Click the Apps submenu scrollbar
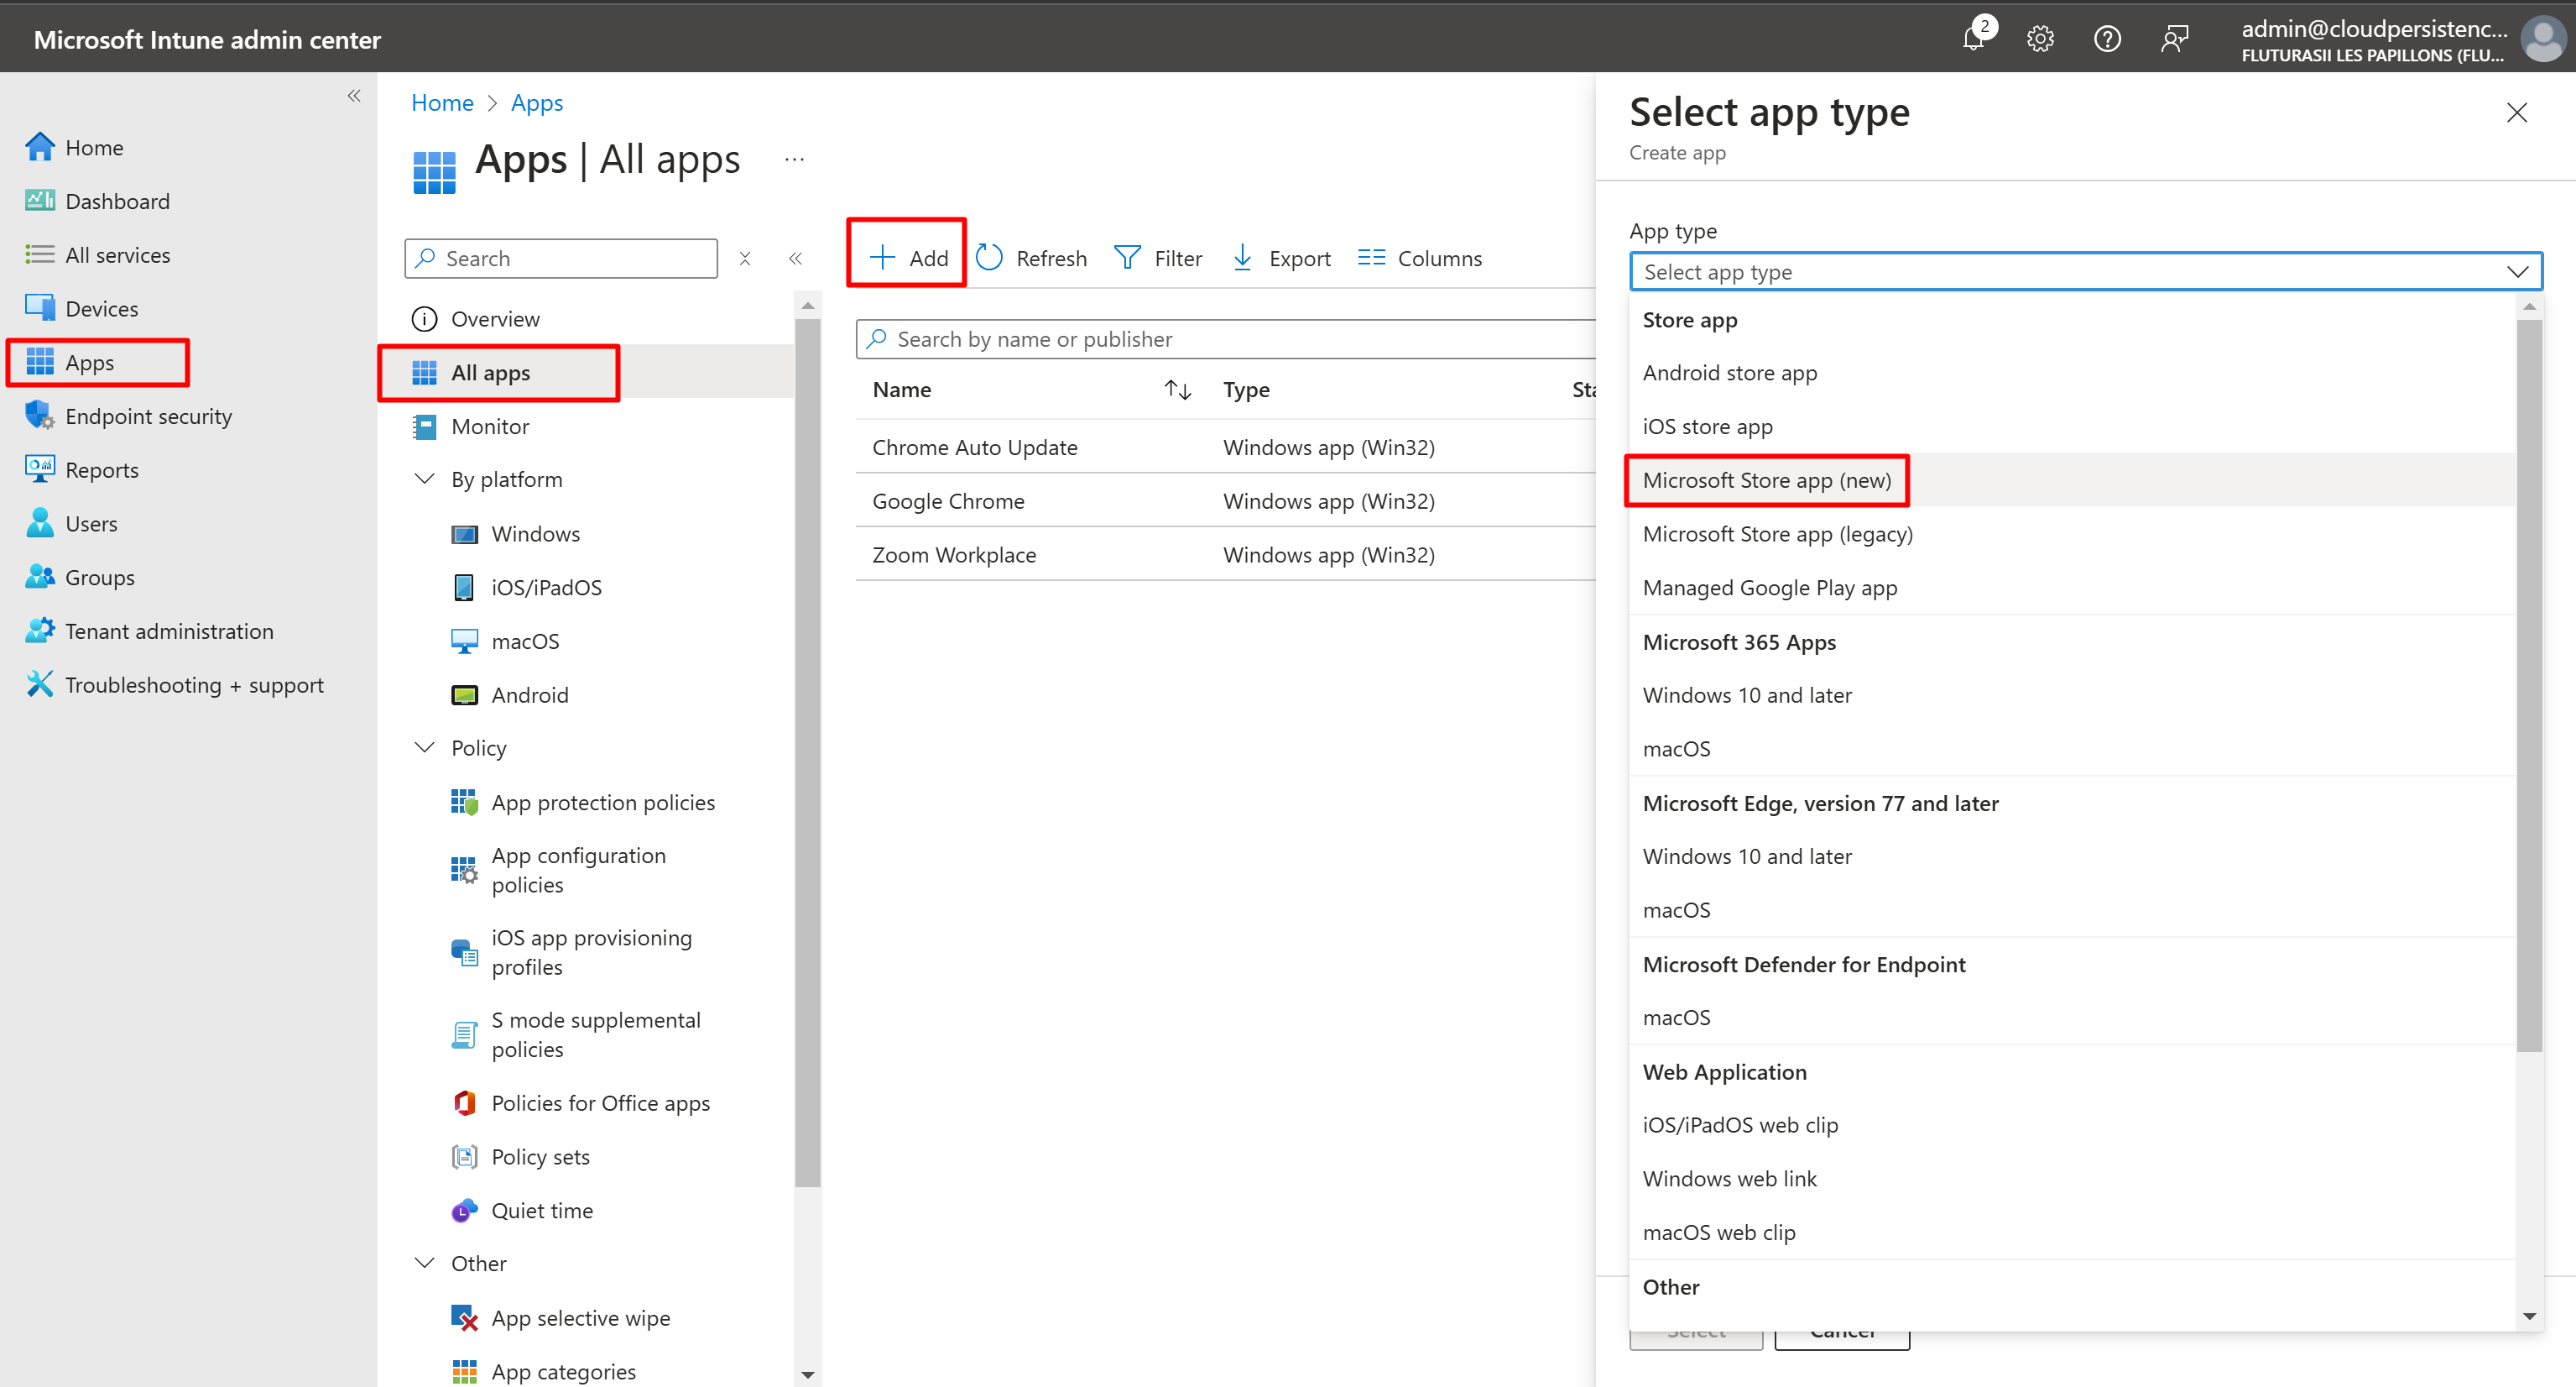 (x=807, y=752)
